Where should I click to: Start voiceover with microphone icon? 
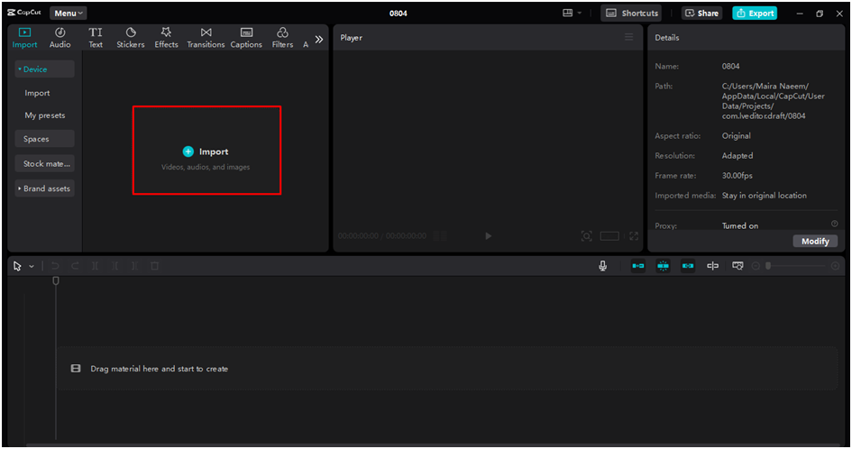(x=602, y=266)
